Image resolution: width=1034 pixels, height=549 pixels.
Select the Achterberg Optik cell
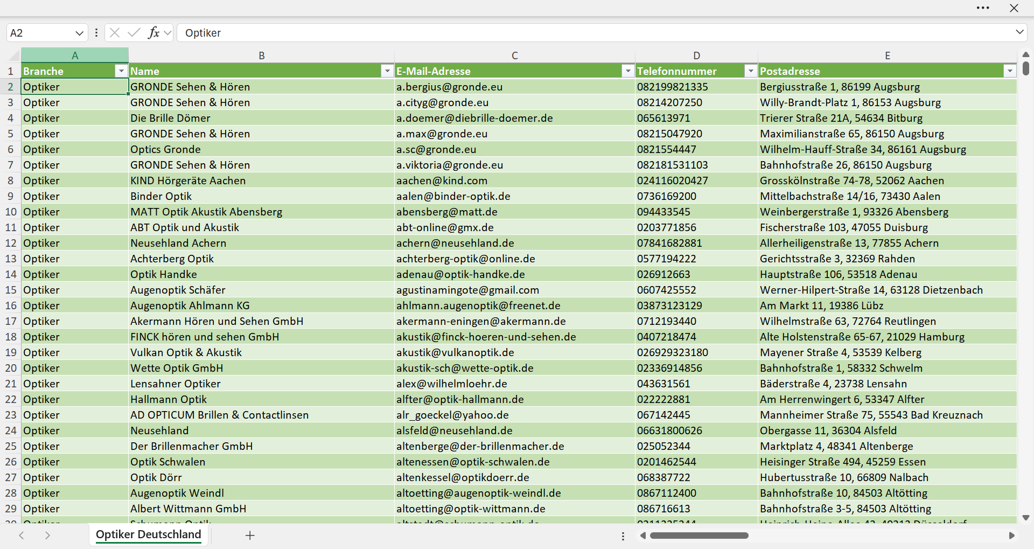pyautogui.click(x=262, y=259)
